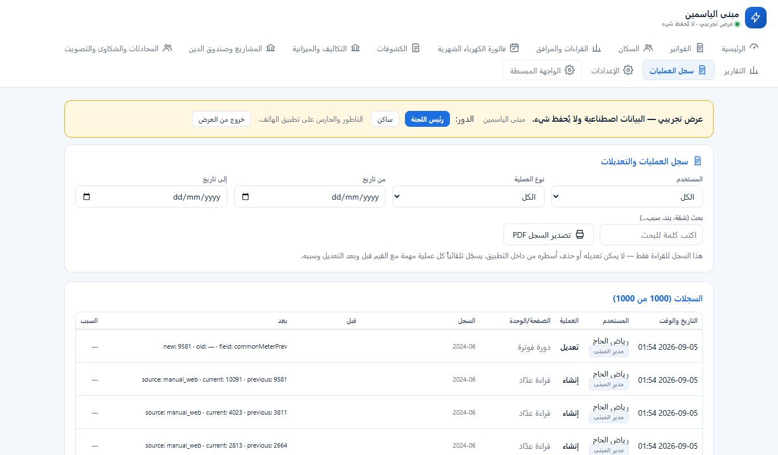Open the المستخدم dropdown filter
The image size is (778, 455).
[x=627, y=197]
